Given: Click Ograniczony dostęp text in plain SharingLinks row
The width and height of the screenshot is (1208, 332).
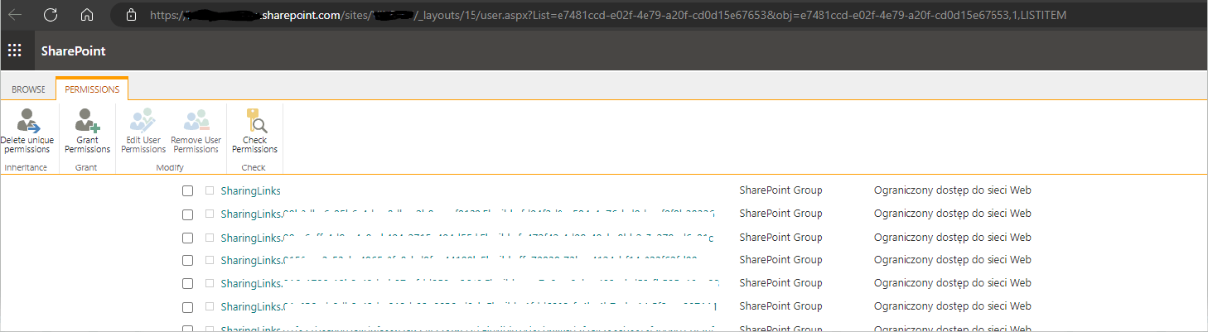Looking at the screenshot, I should pos(952,190).
